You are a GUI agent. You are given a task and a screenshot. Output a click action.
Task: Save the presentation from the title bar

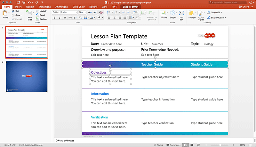point(24,2)
